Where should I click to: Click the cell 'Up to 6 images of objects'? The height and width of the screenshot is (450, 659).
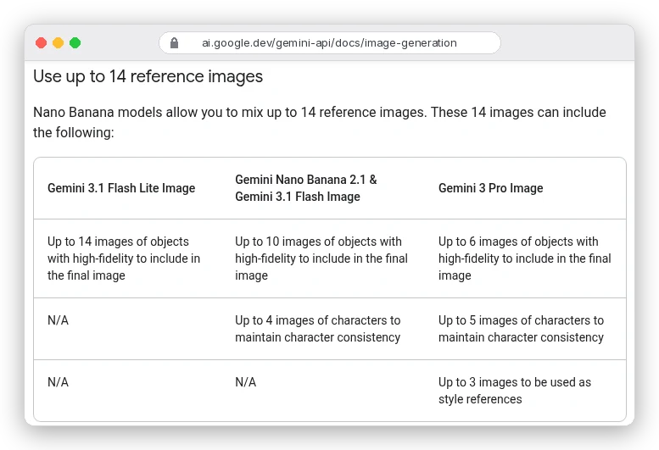524,258
